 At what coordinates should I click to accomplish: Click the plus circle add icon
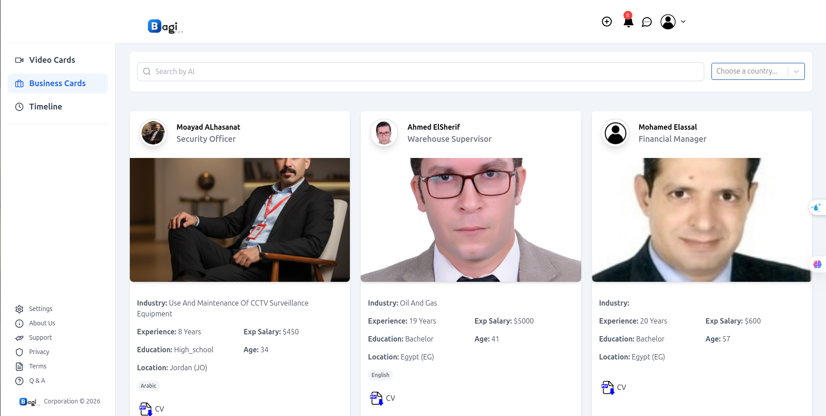[x=606, y=22]
